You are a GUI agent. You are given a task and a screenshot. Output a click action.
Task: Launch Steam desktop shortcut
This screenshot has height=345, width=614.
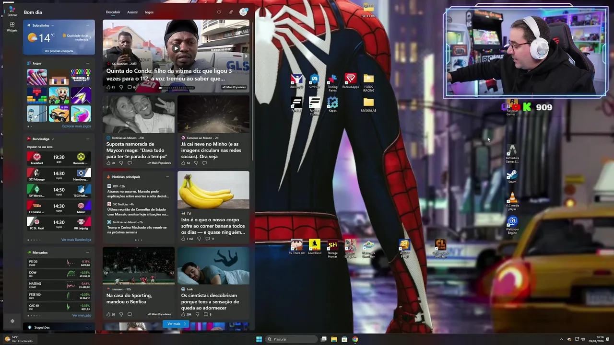point(512,176)
